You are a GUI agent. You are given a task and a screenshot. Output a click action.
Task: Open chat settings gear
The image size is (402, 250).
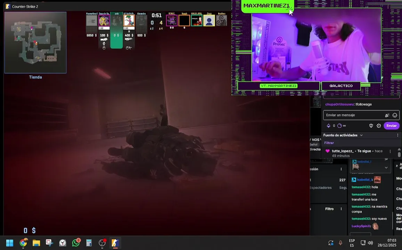click(x=379, y=126)
